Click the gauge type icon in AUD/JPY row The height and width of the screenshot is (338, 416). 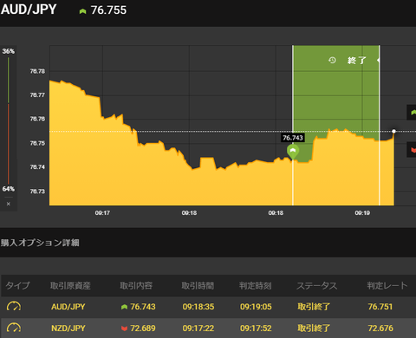[14, 306]
